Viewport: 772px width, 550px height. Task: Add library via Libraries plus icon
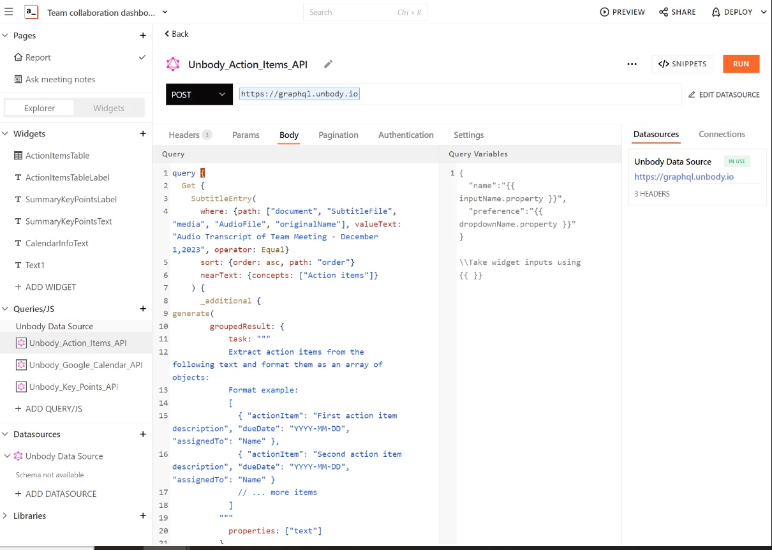143,516
